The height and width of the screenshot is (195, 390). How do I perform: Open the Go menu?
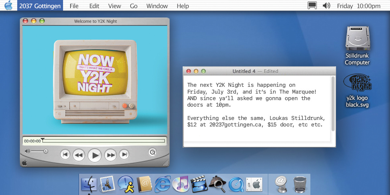coord(134,6)
